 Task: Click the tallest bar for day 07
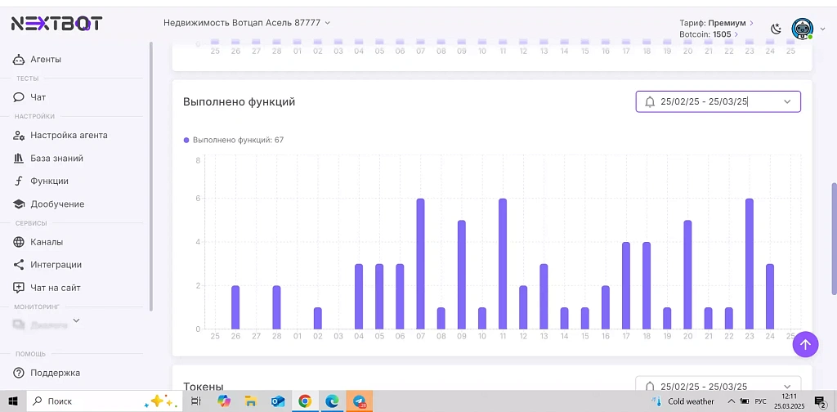point(420,263)
